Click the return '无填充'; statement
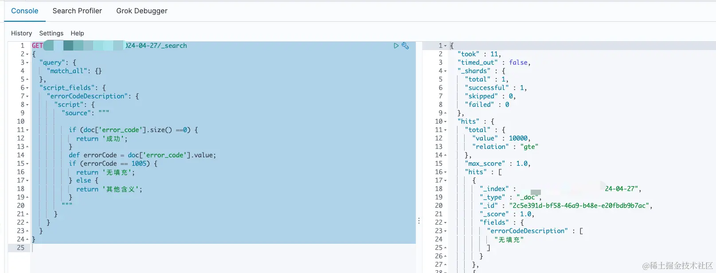The height and width of the screenshot is (273, 716). click(x=105, y=172)
